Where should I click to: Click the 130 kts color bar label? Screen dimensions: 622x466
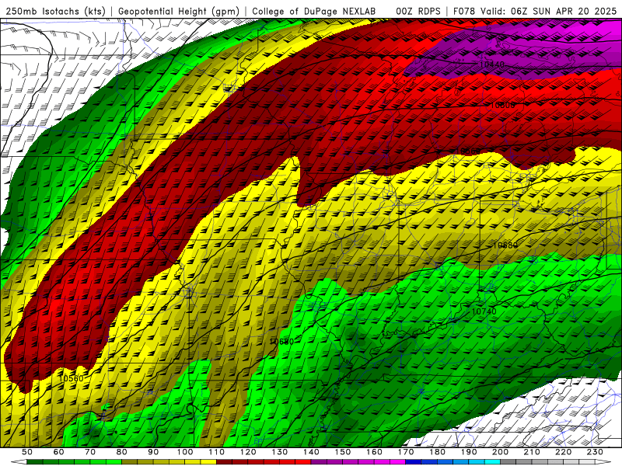[x=280, y=452]
